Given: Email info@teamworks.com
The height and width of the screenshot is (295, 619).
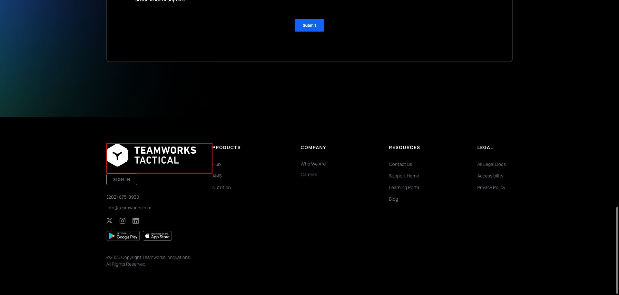Looking at the screenshot, I should [x=129, y=207].
